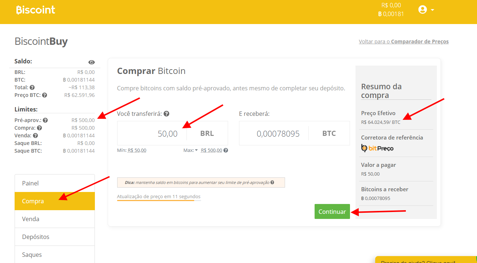This screenshot has width=477, height=263.
Task: Click help icon next to Preço BTC
Action: click(x=45, y=95)
